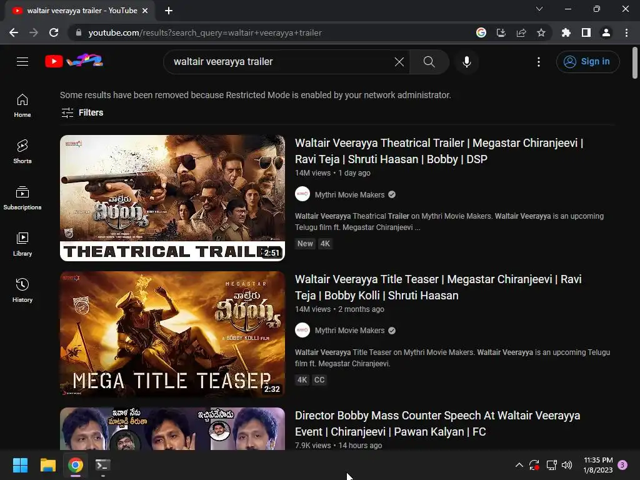Show hidden system tray icons
640x480 pixels.
[519, 465]
